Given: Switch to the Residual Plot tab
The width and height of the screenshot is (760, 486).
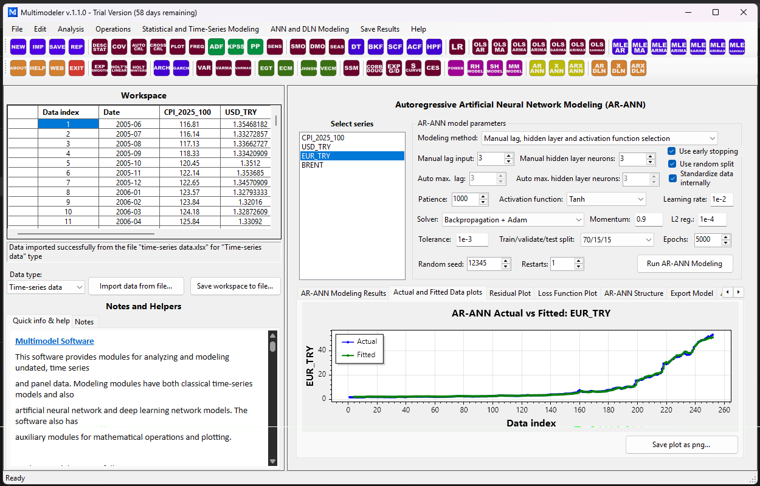Looking at the screenshot, I should (x=510, y=293).
